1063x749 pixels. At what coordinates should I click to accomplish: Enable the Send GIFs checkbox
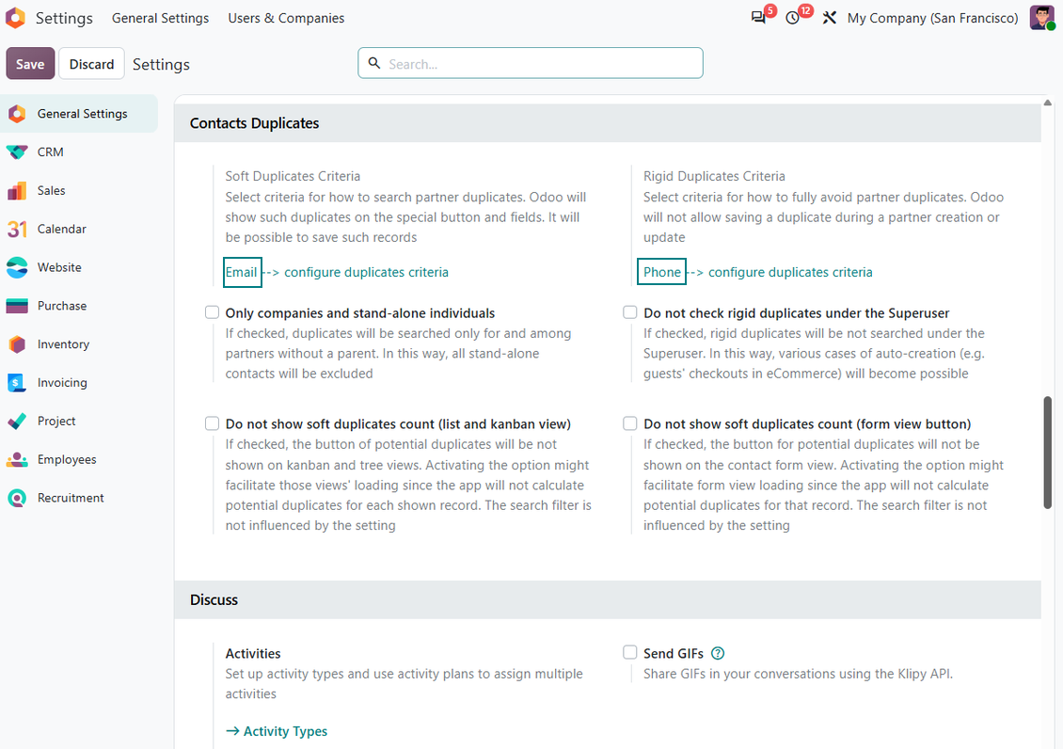click(x=629, y=653)
